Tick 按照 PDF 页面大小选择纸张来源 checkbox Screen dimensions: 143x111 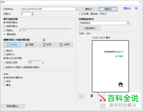click(x=5, y=67)
